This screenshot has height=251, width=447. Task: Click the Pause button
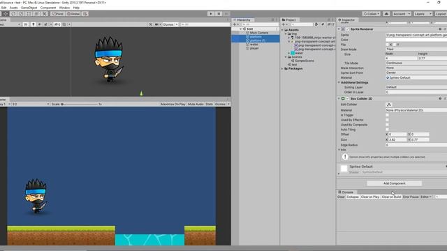click(x=219, y=14)
